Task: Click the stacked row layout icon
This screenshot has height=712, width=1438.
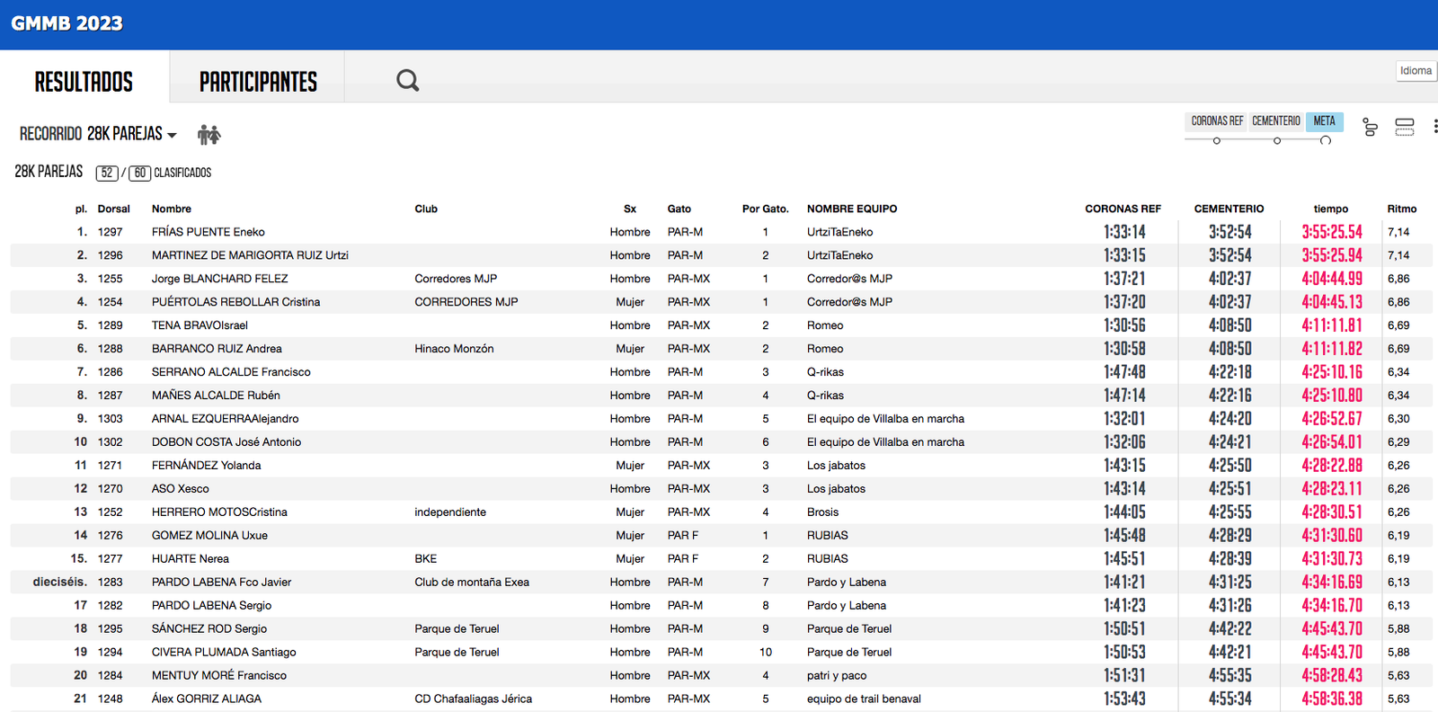Action: (x=1404, y=128)
